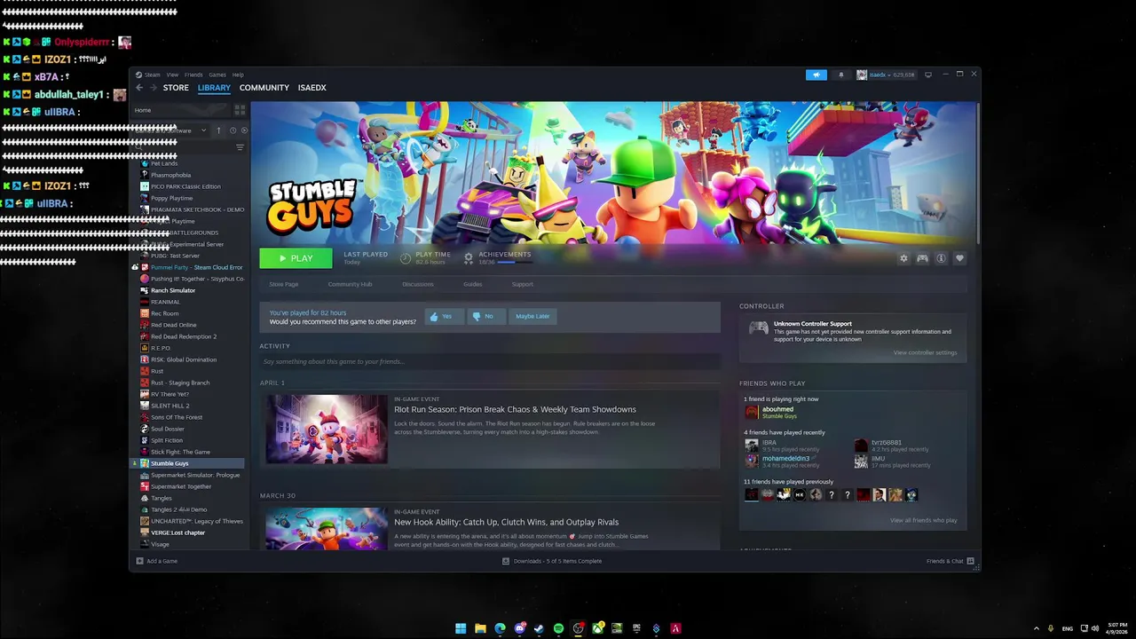This screenshot has height=639, width=1136.
Task: Open the ISAEDX profile tab
Action: pyautogui.click(x=312, y=88)
